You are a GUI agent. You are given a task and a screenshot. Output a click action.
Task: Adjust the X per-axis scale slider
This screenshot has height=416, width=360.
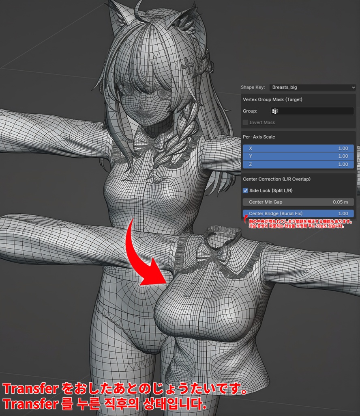pyautogui.click(x=298, y=148)
